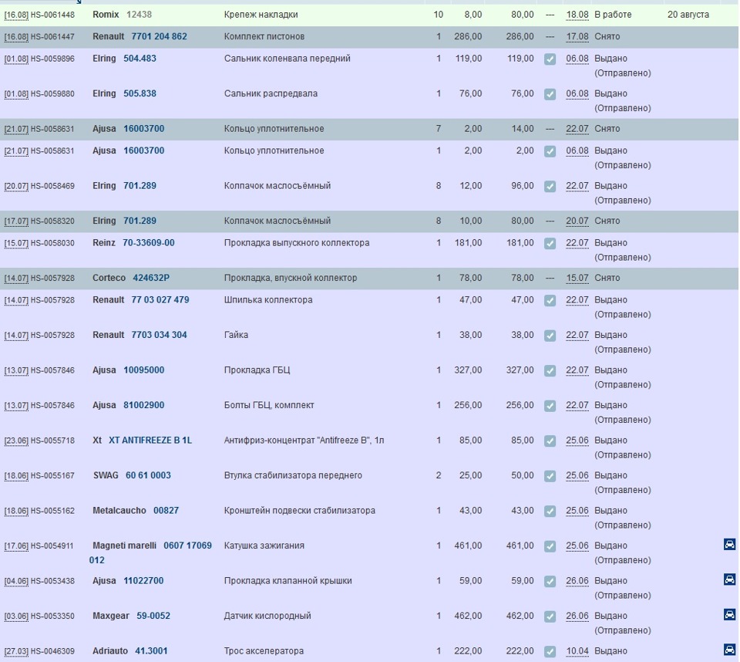Toggle checkmark in Ajusa 10095000 row
740x662 pixels.
[x=550, y=370]
